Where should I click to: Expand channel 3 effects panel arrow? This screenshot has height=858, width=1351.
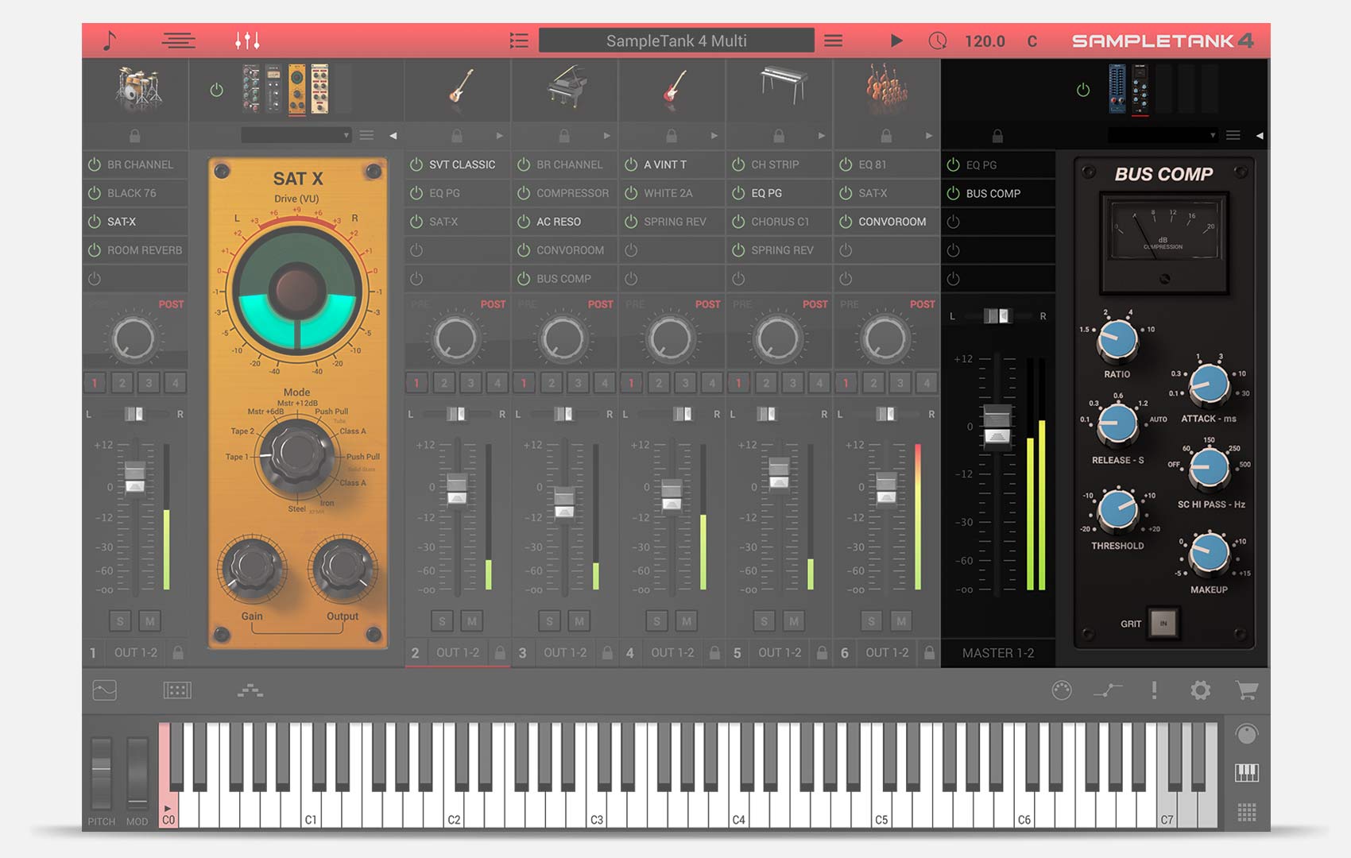click(x=606, y=136)
